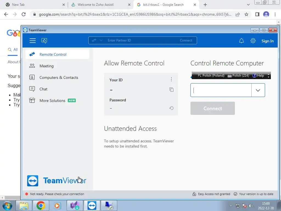Click Polish (214) keyboard layout in language bar

238,76
